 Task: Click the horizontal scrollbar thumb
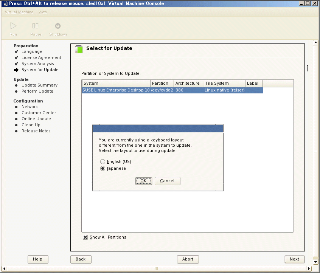coord(157,268)
